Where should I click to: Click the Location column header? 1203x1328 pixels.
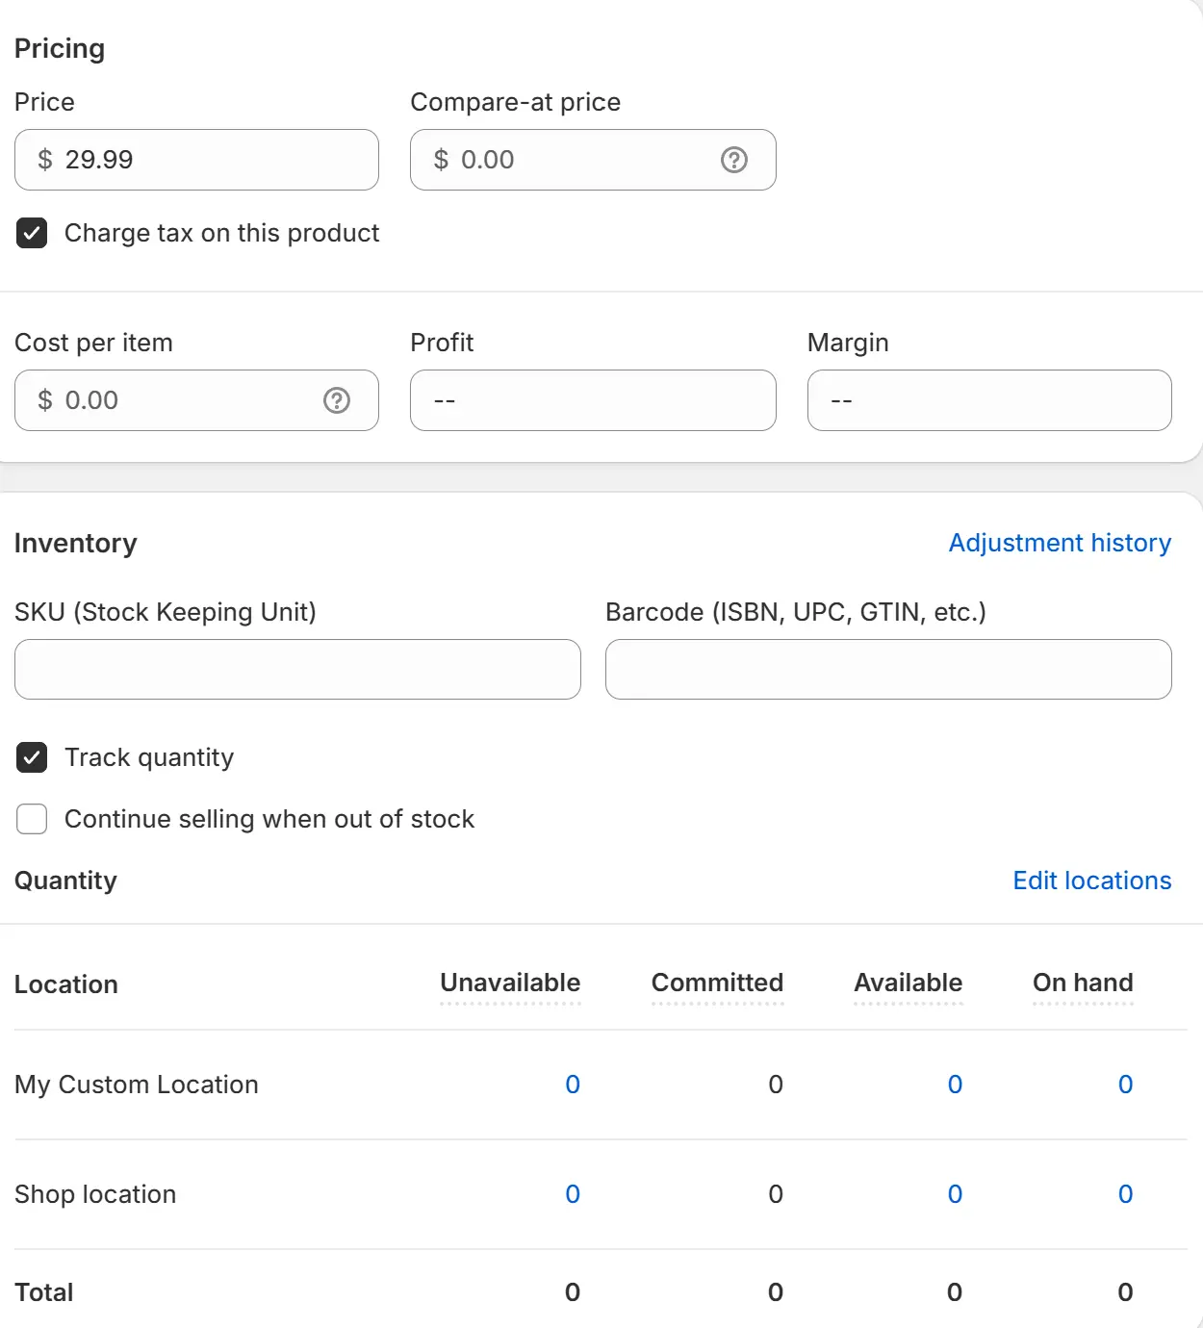point(66,984)
